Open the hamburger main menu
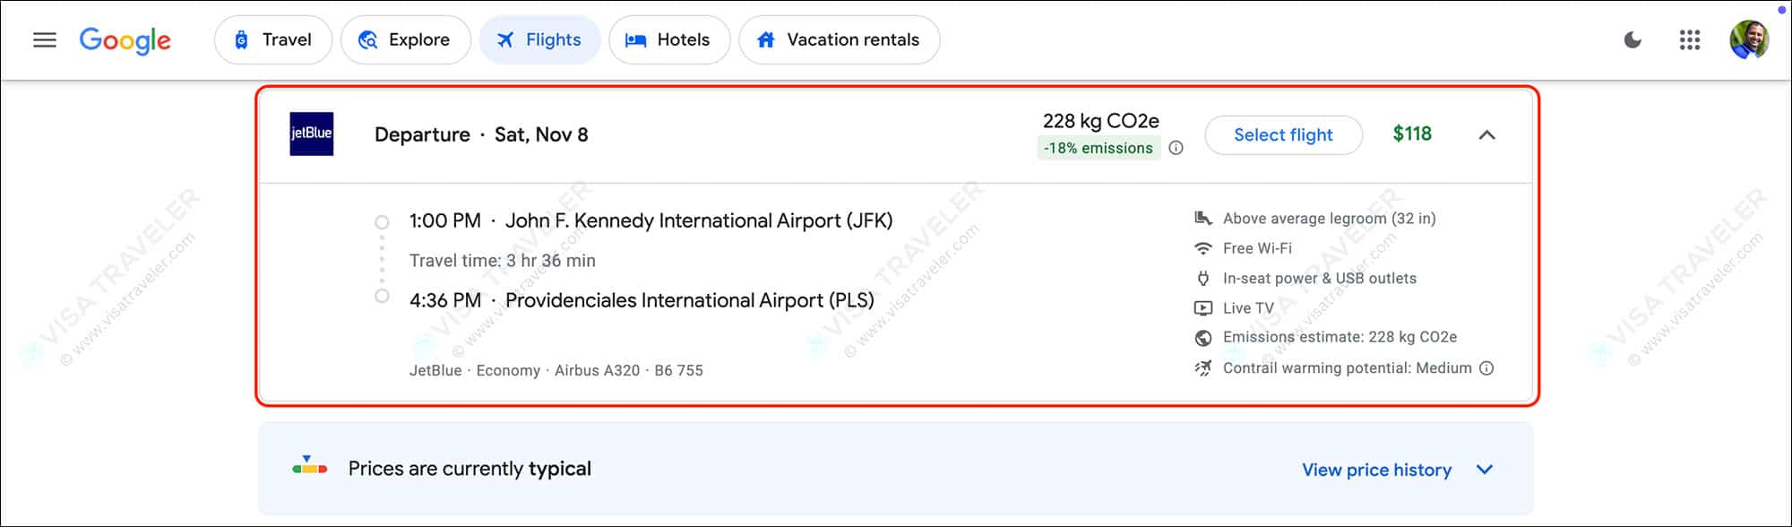The height and width of the screenshot is (527, 1792). coord(45,40)
